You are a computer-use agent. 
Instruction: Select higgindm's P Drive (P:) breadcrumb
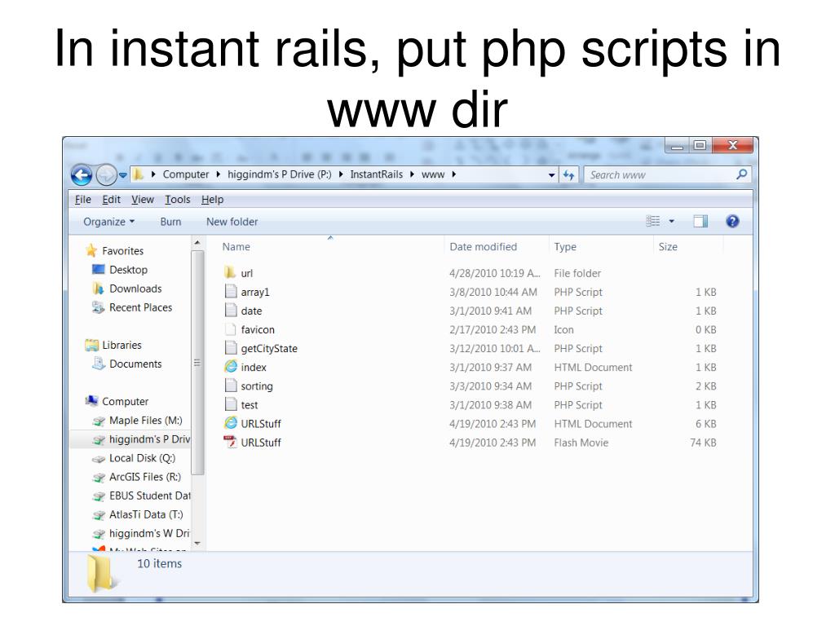(x=280, y=174)
